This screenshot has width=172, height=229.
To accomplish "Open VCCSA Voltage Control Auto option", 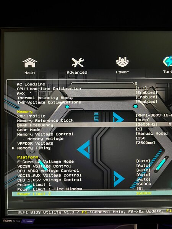I will (x=143, y=166).
